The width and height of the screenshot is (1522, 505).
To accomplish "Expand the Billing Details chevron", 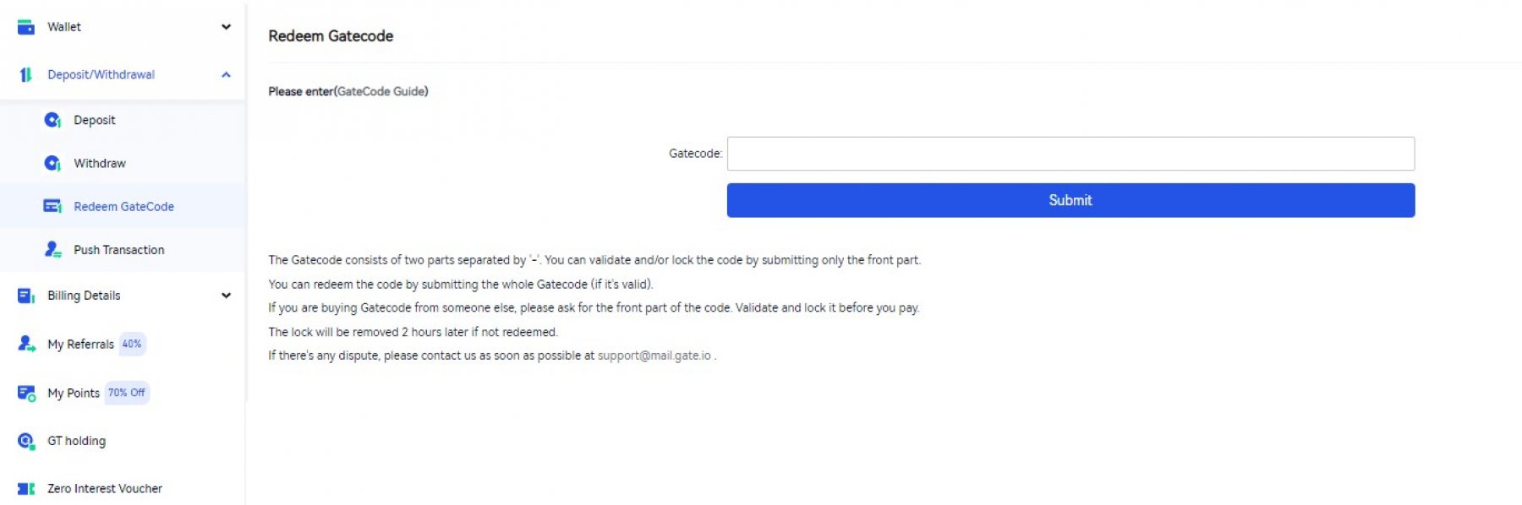I will pos(226,296).
